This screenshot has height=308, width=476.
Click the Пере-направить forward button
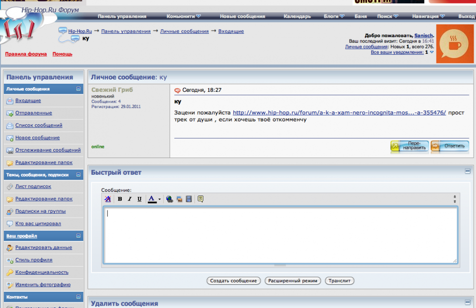pos(409,146)
